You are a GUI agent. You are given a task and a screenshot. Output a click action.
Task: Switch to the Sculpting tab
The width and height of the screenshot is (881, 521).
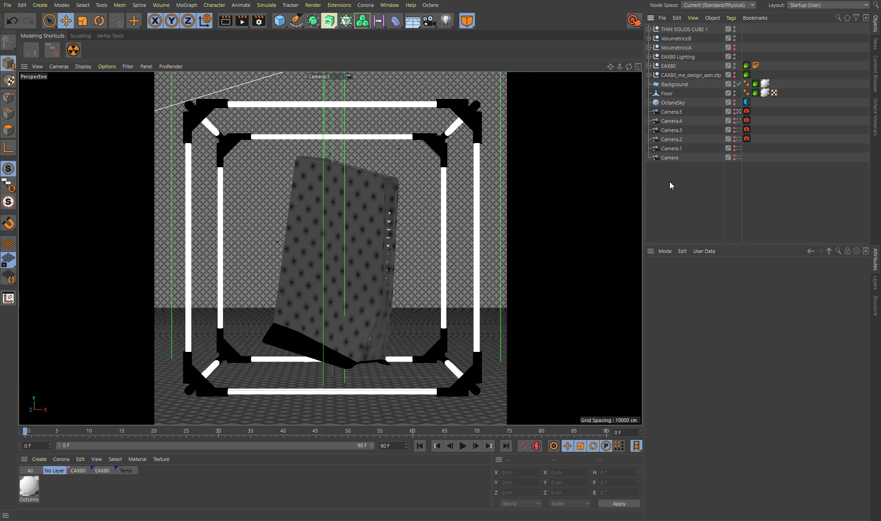point(80,36)
